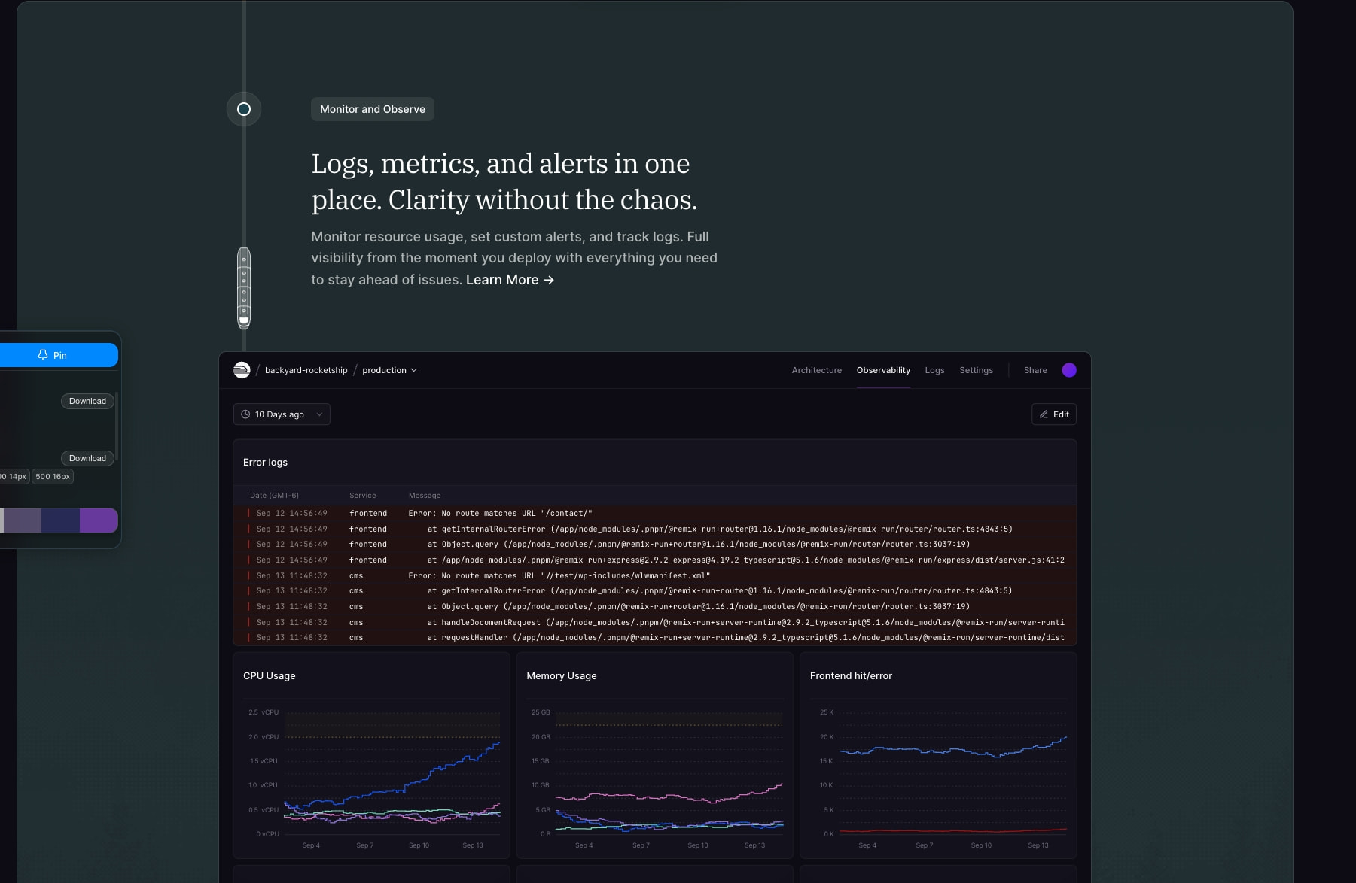Open the user avatar circle menu
The image size is (1356, 883).
pos(1069,370)
